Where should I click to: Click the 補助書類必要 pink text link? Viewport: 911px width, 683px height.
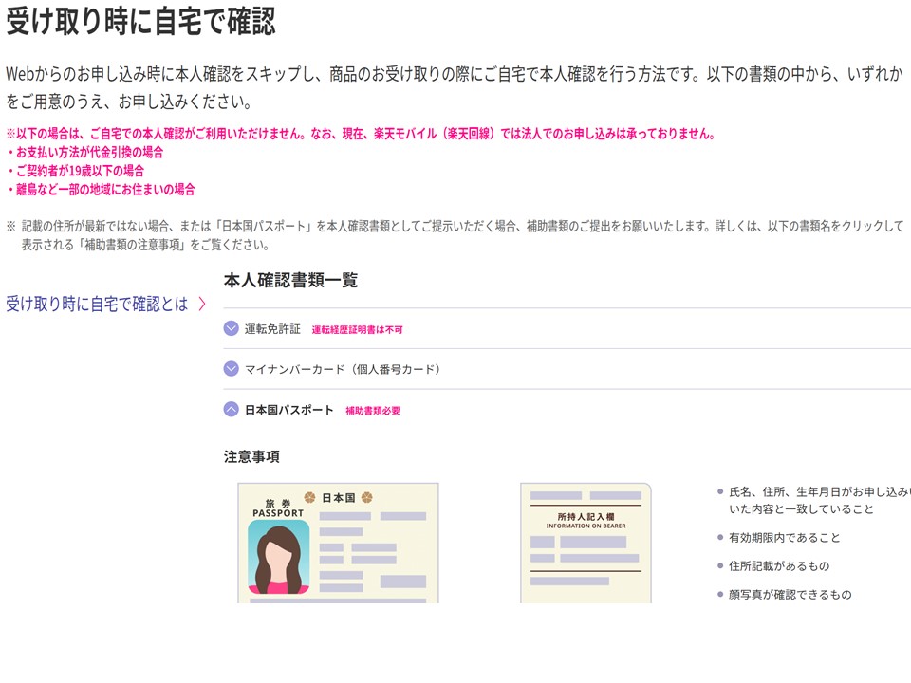coord(370,412)
